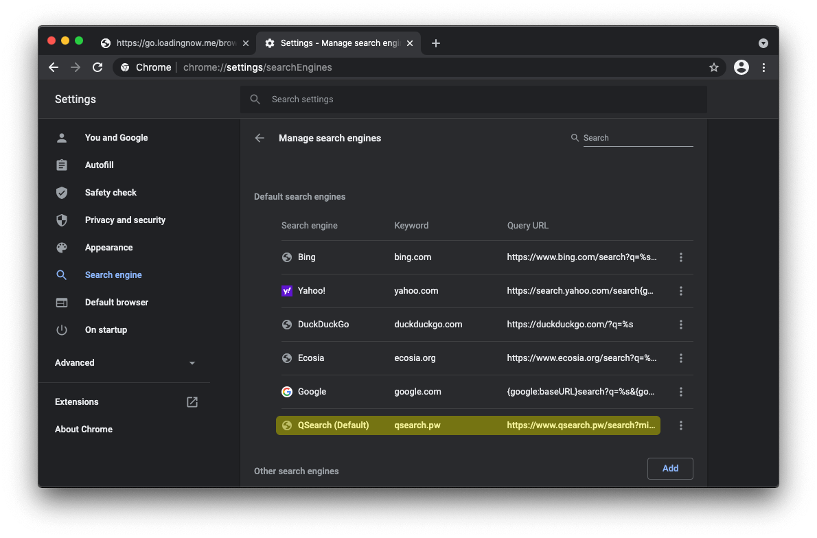Image resolution: width=817 pixels, height=538 pixels.
Task: Click the google.com keyword
Action: point(417,392)
